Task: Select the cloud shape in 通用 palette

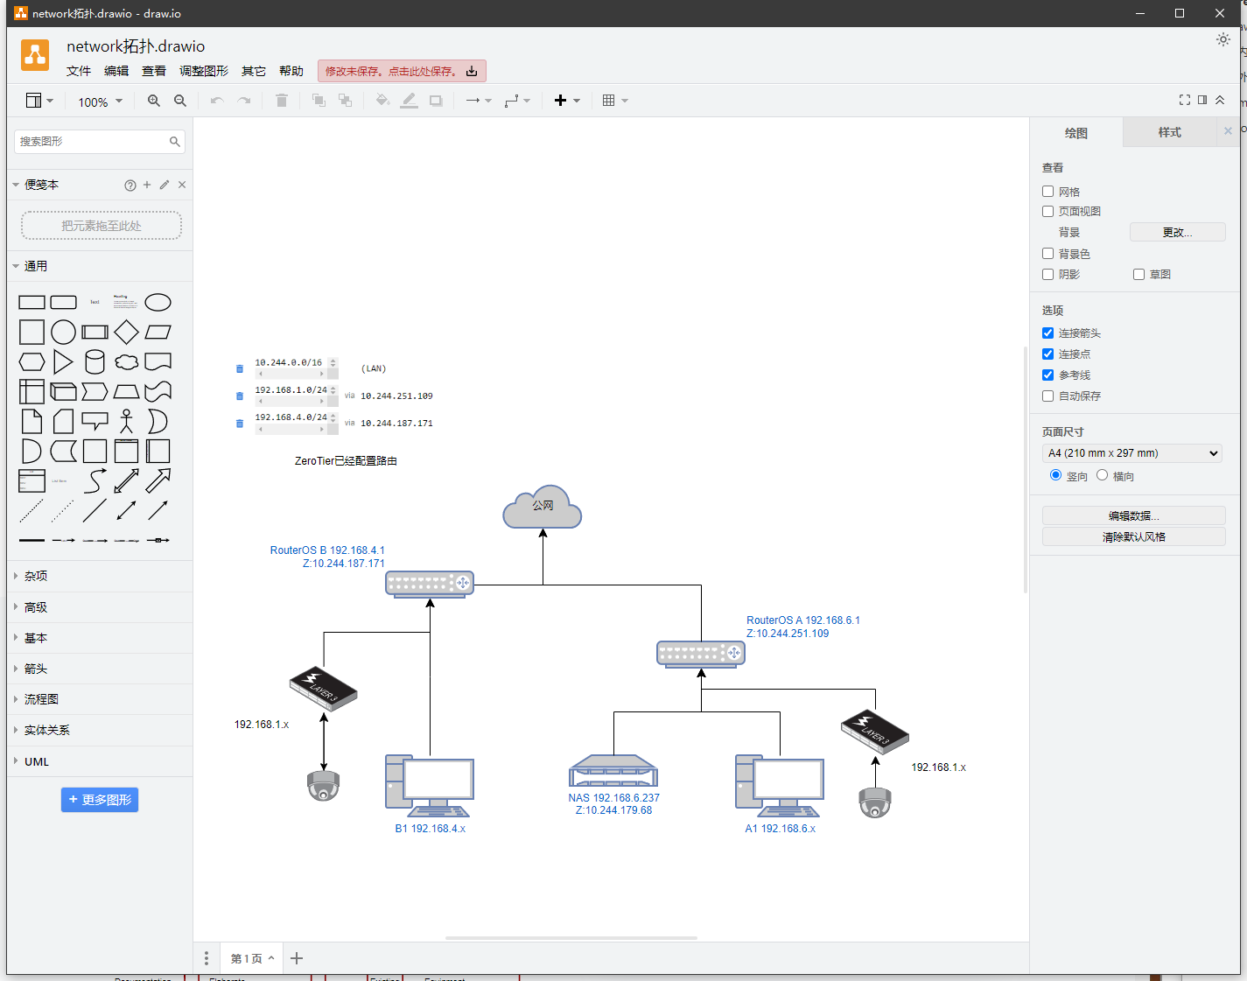Action: pos(126,362)
